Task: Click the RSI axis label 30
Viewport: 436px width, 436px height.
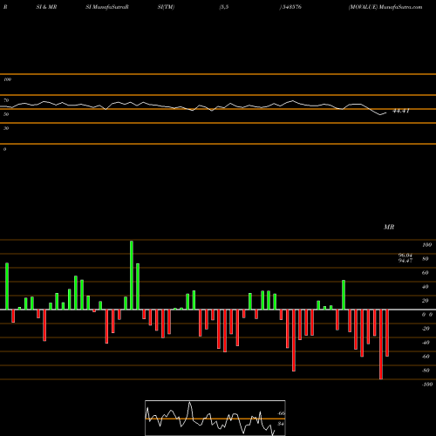Action: pos(6,128)
